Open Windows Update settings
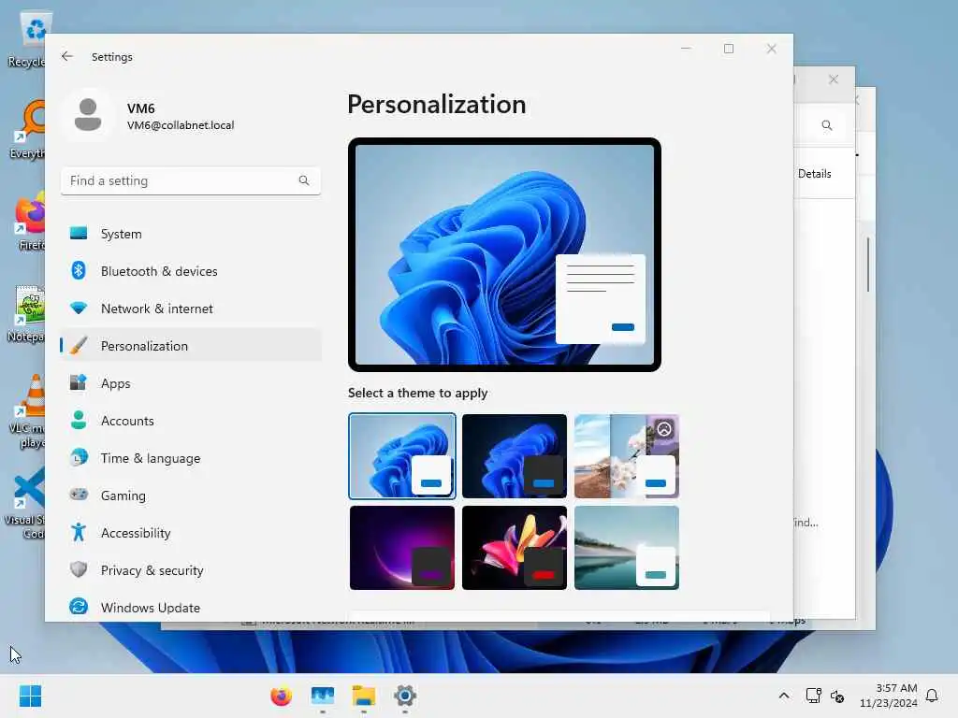This screenshot has width=958, height=718. (191, 608)
